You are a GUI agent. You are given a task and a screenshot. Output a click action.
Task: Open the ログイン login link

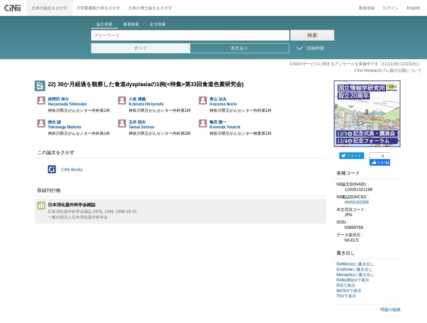click(391, 8)
